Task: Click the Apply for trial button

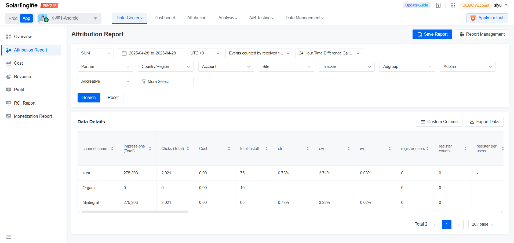Action: [487, 18]
